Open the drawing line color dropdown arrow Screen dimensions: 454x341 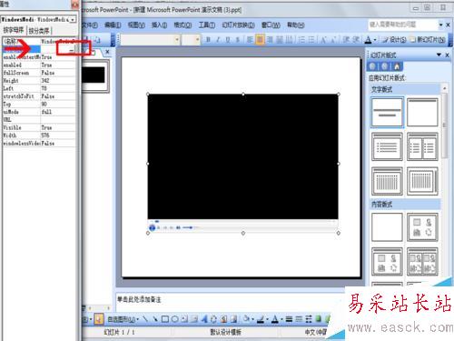(267, 319)
